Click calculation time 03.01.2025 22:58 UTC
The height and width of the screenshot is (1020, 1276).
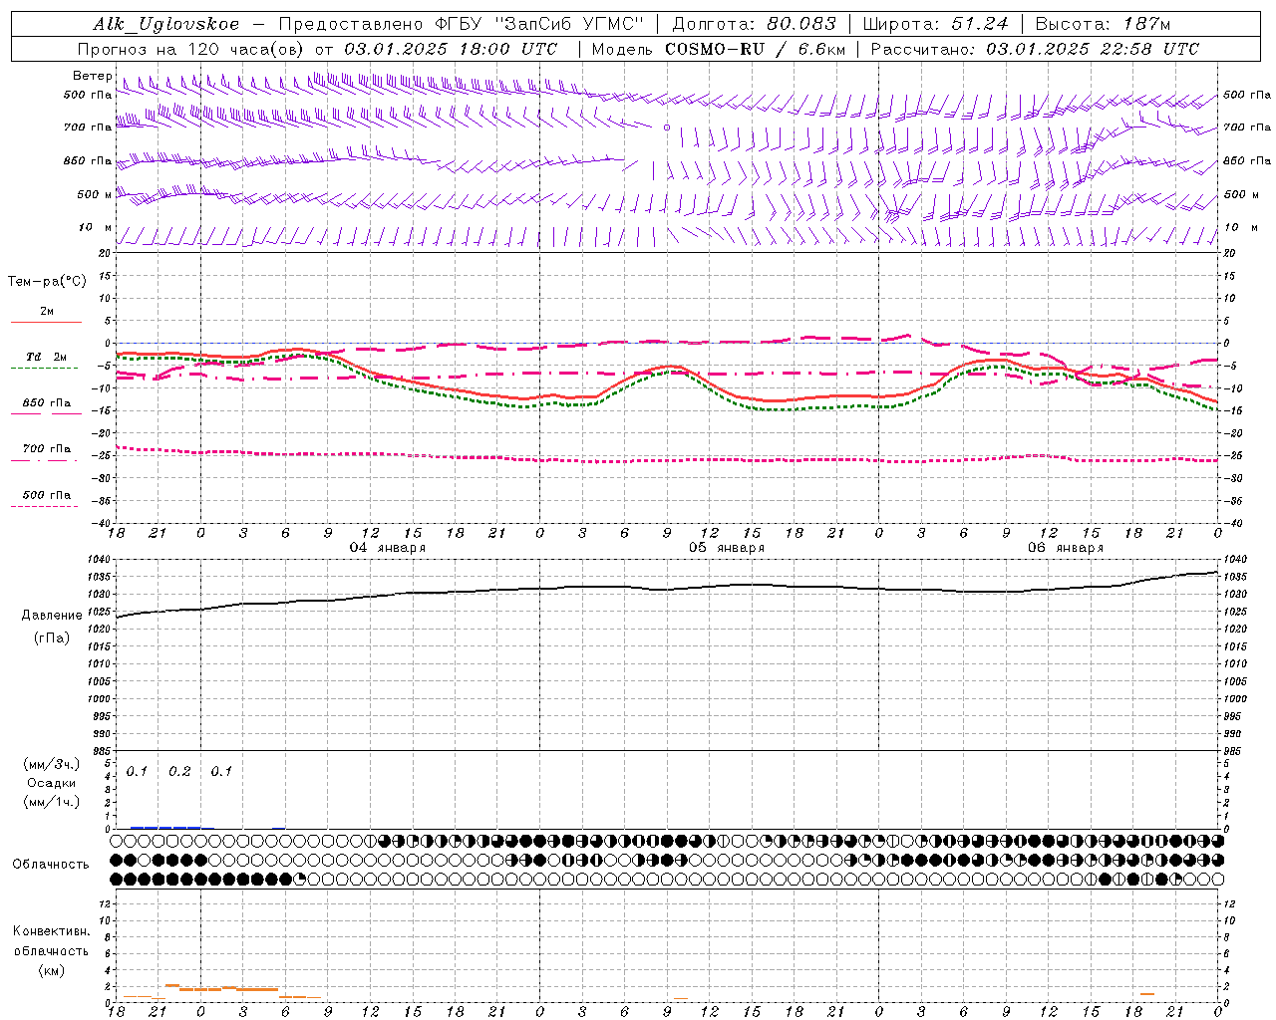click(x=1093, y=49)
